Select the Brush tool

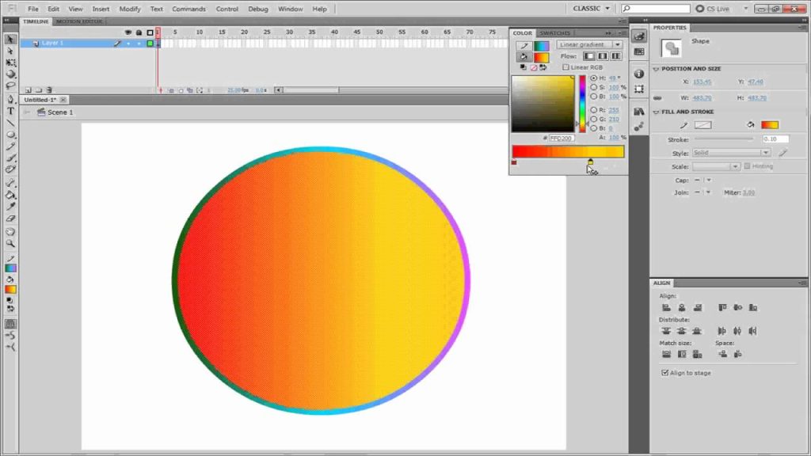(10, 158)
